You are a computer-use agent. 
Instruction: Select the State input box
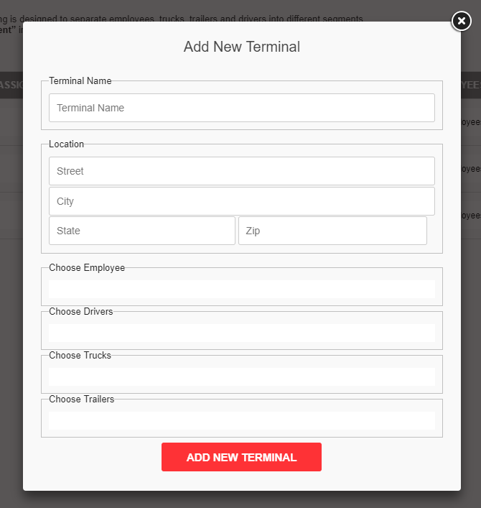click(x=142, y=231)
